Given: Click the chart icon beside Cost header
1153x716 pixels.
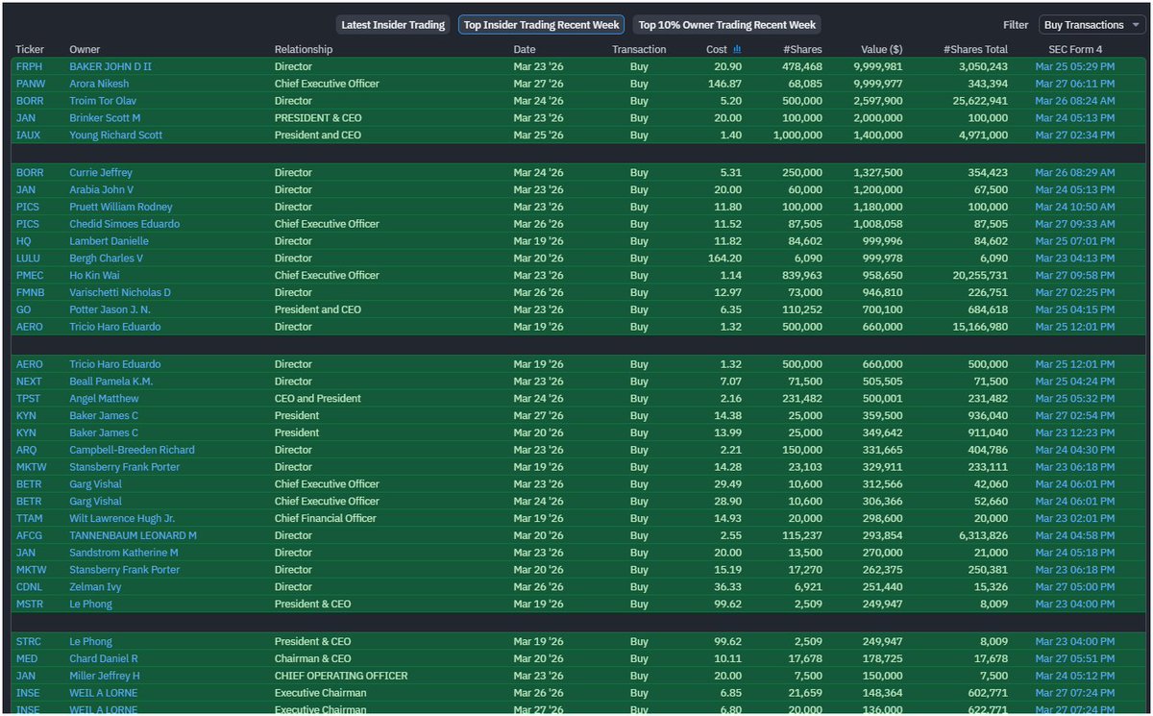Looking at the screenshot, I should click(737, 49).
